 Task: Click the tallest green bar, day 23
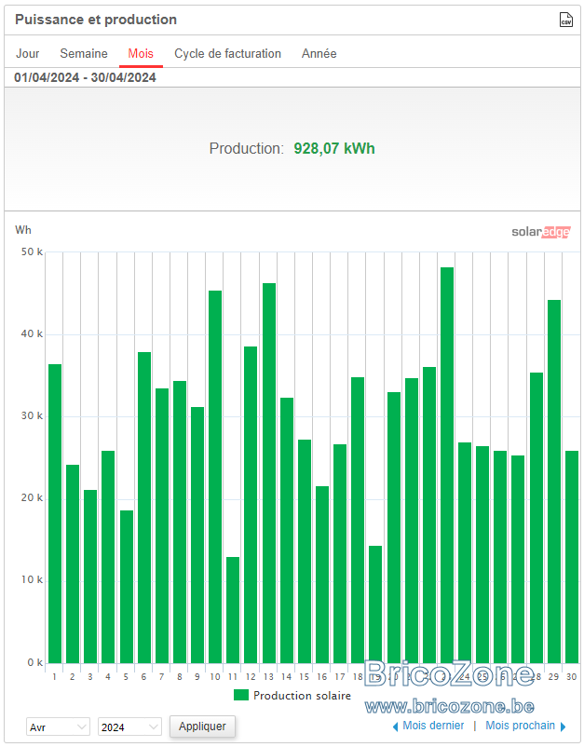click(447, 465)
